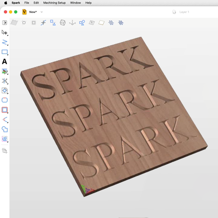218x218 pixels.
Task: Open the Window menu
Action: coord(75,3)
